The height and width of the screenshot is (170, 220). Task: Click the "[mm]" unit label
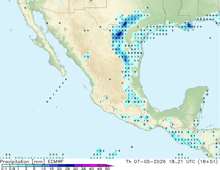(38, 162)
